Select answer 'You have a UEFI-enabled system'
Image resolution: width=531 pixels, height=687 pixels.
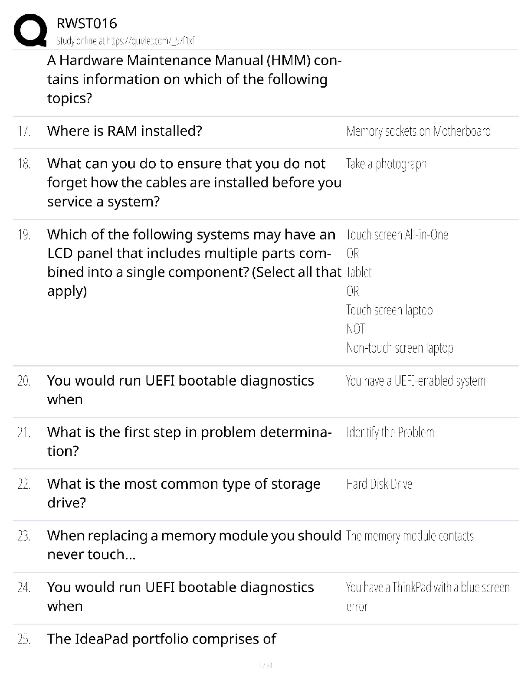coord(416,381)
